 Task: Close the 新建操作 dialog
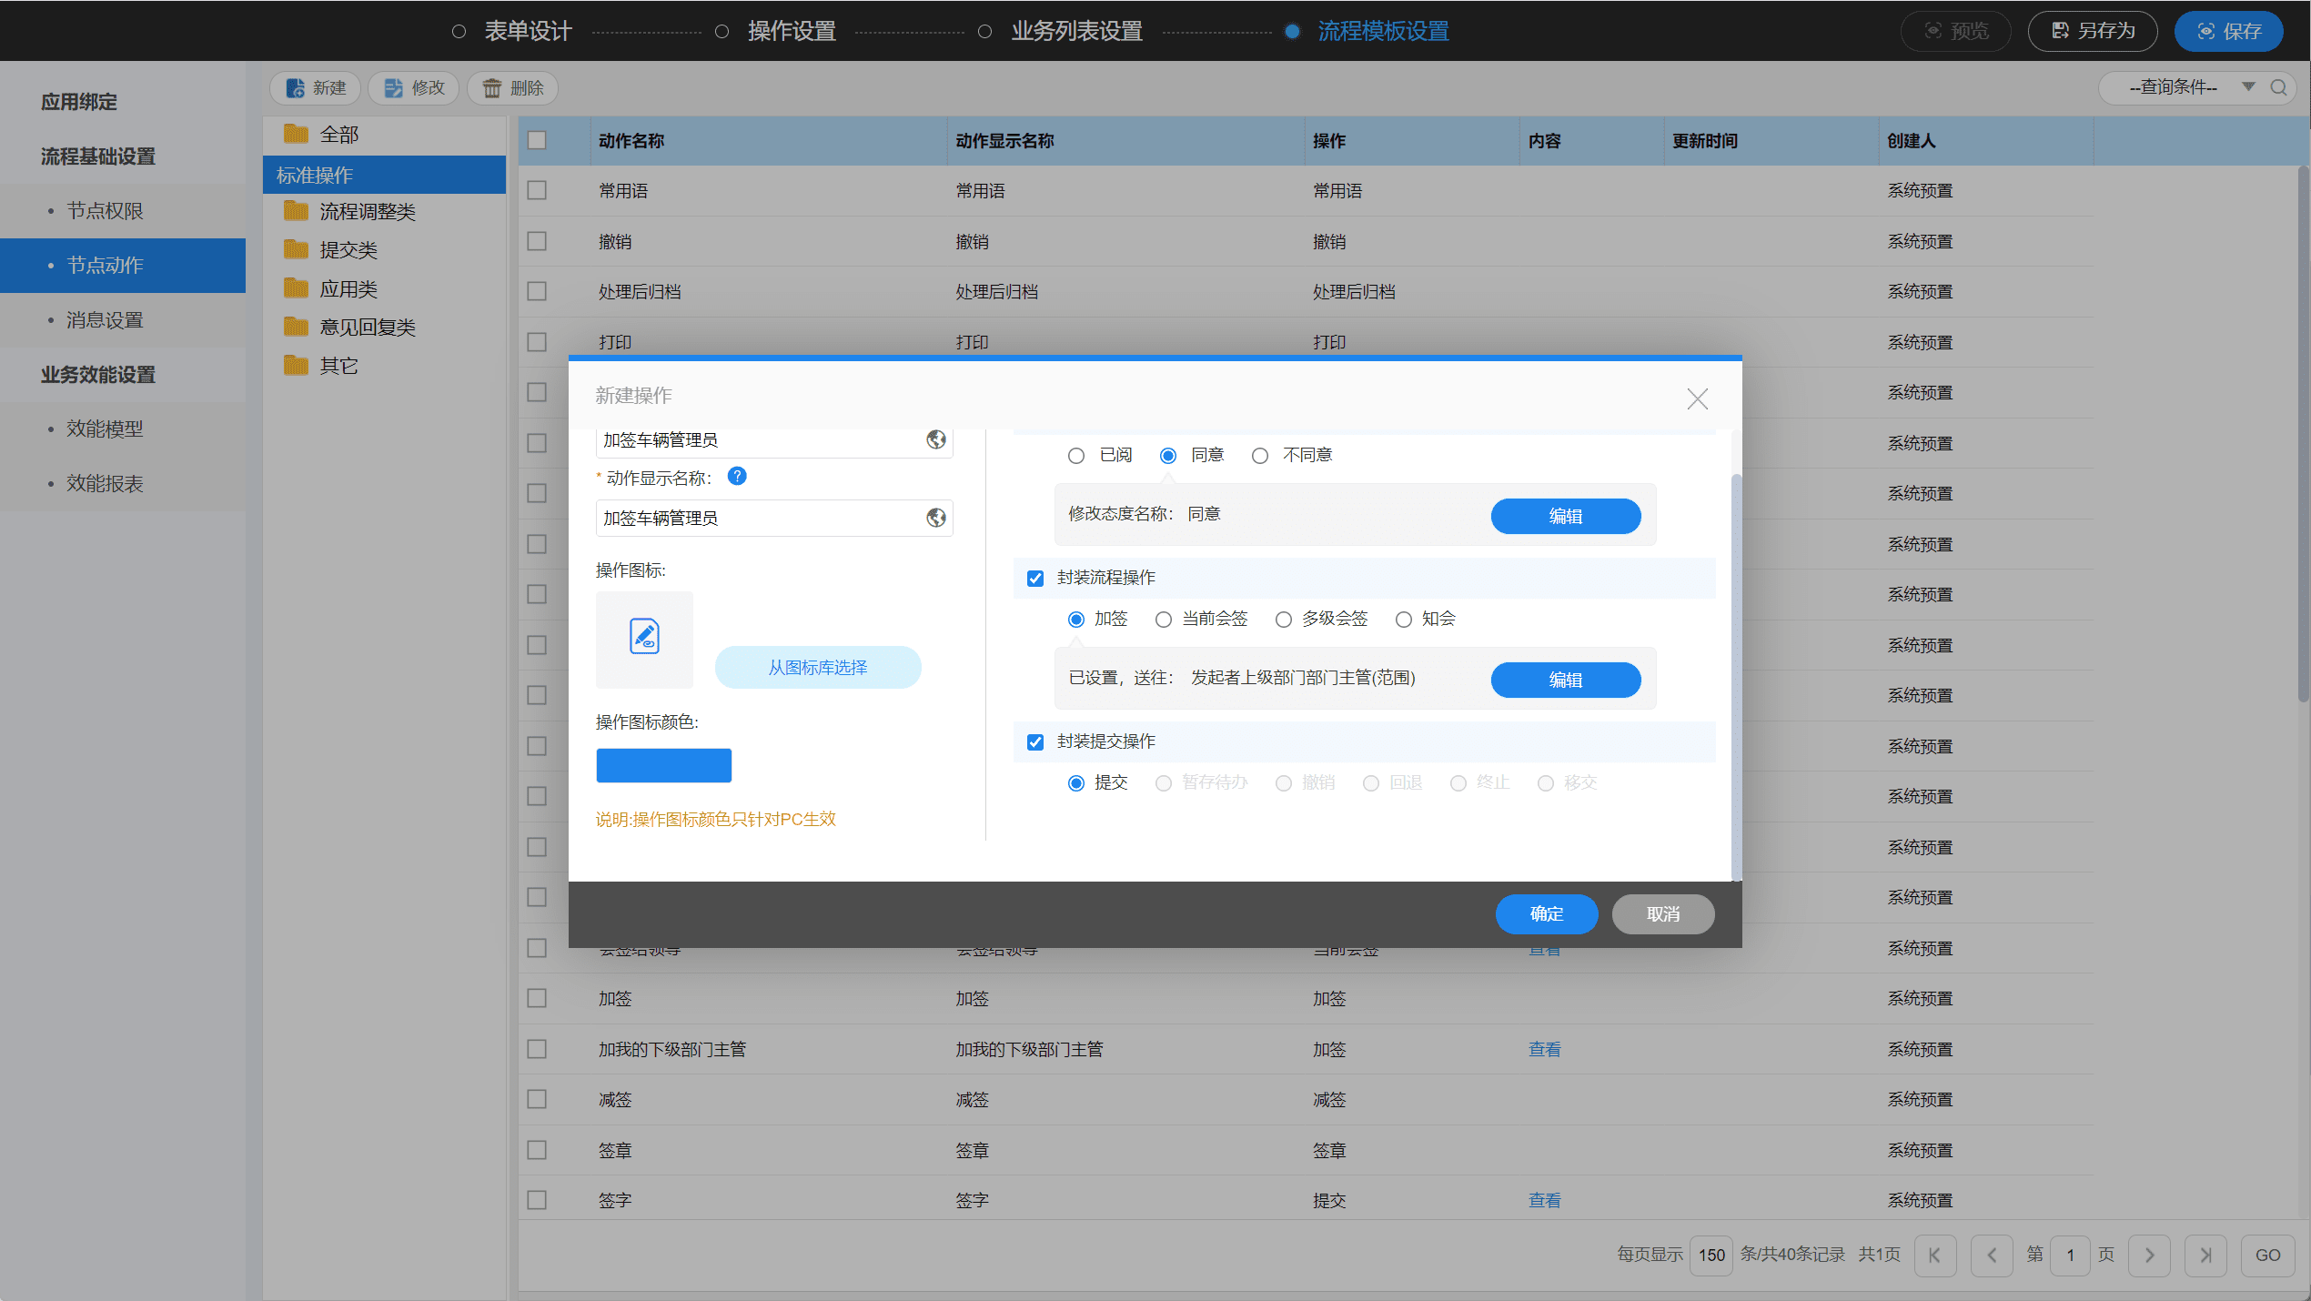(x=1697, y=398)
